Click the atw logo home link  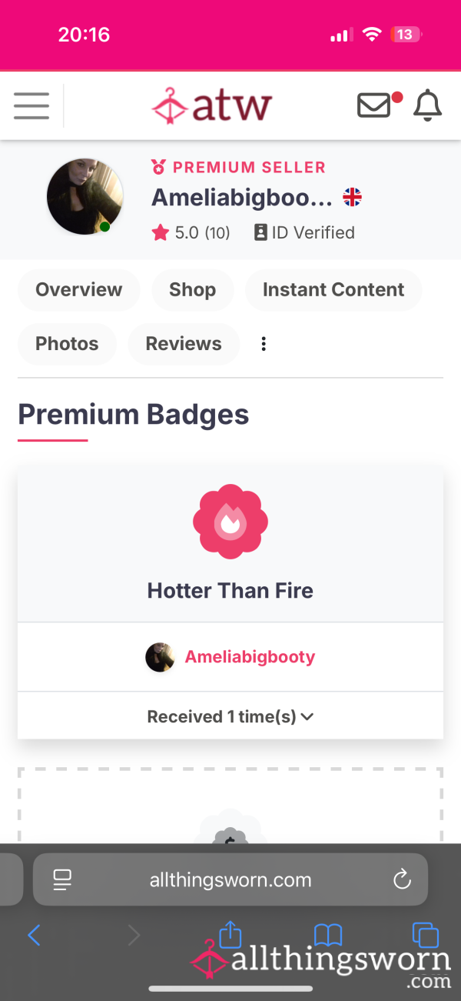coord(211,105)
